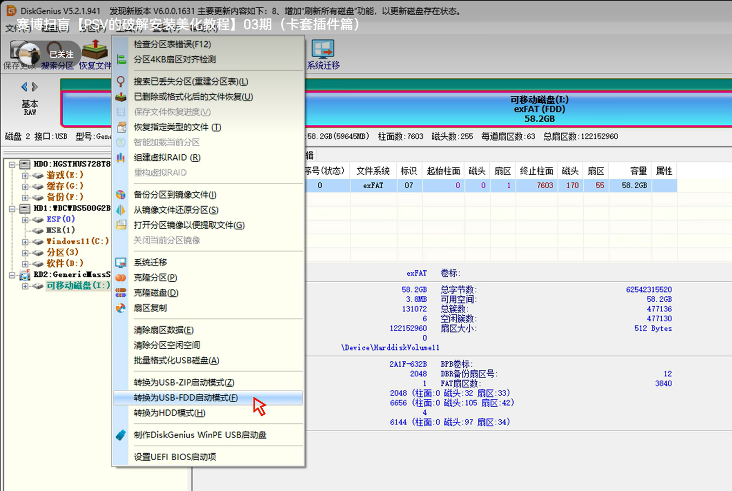Image resolution: width=732 pixels, height=491 pixels.
Task: Click the deleted file recovery icon
Action: tap(121, 97)
